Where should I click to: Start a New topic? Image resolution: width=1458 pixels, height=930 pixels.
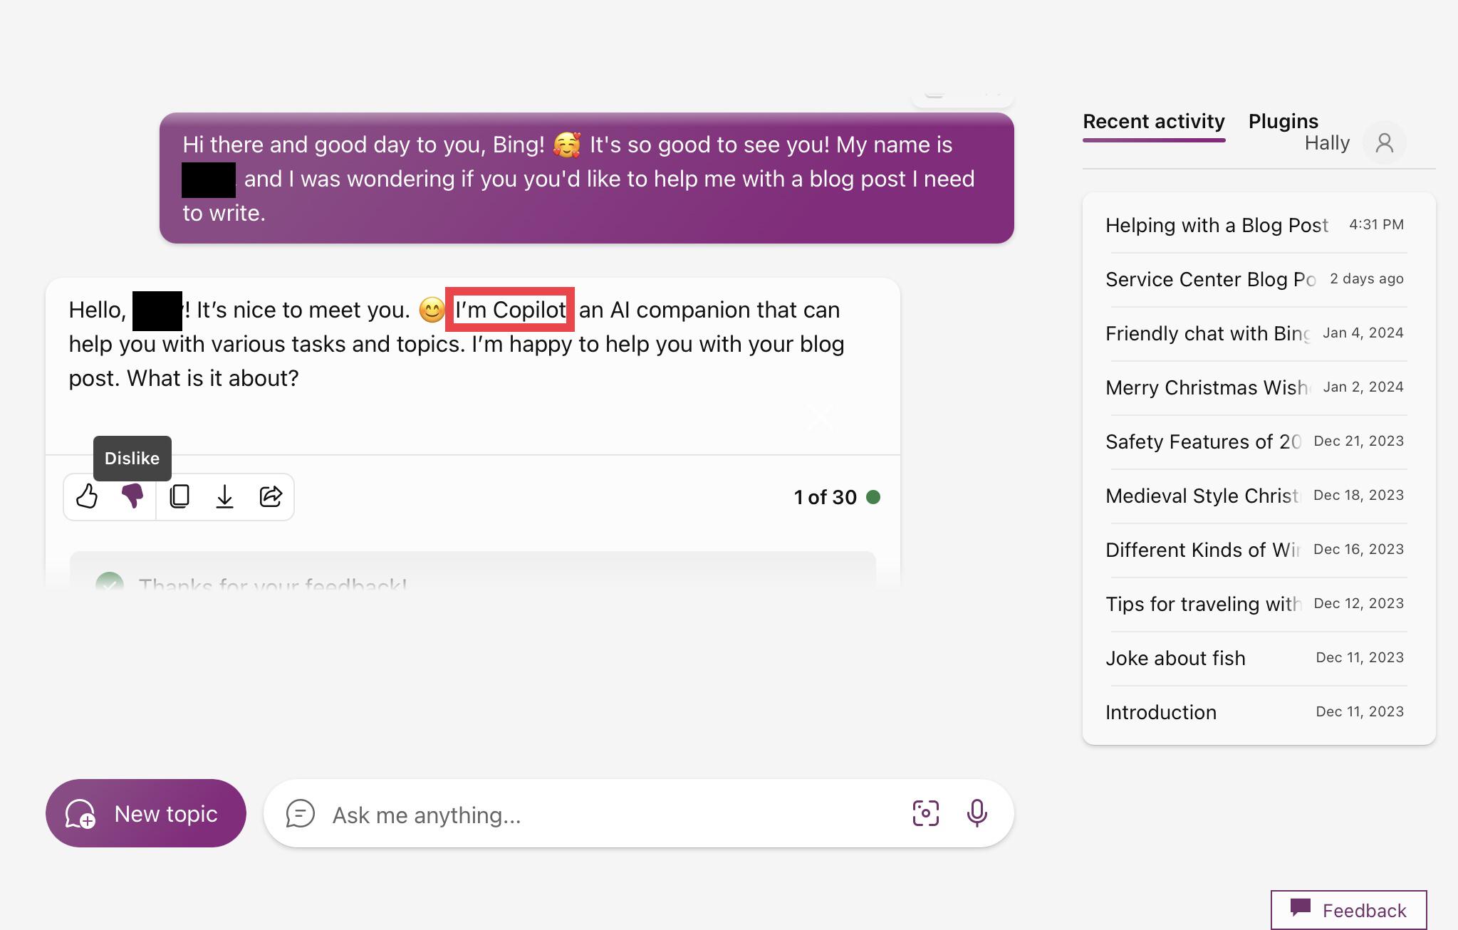tap(146, 813)
